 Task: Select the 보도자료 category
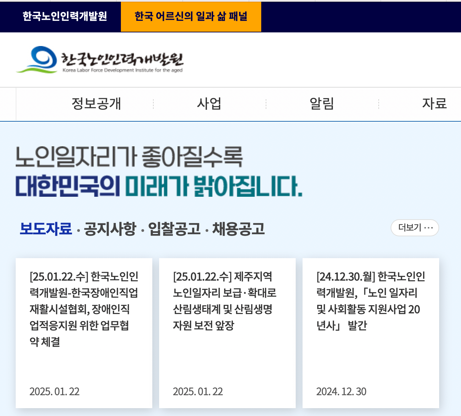coord(46,229)
